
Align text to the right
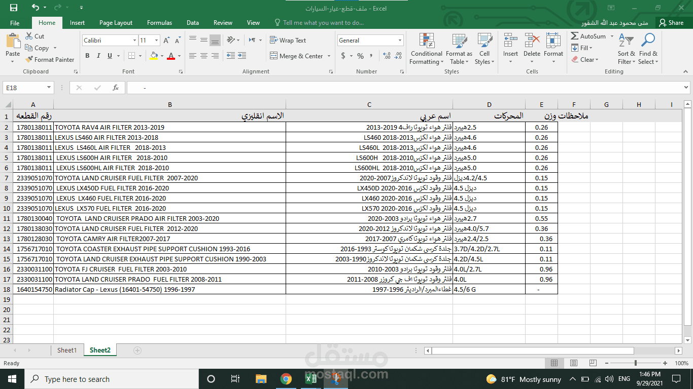pyautogui.click(x=215, y=56)
